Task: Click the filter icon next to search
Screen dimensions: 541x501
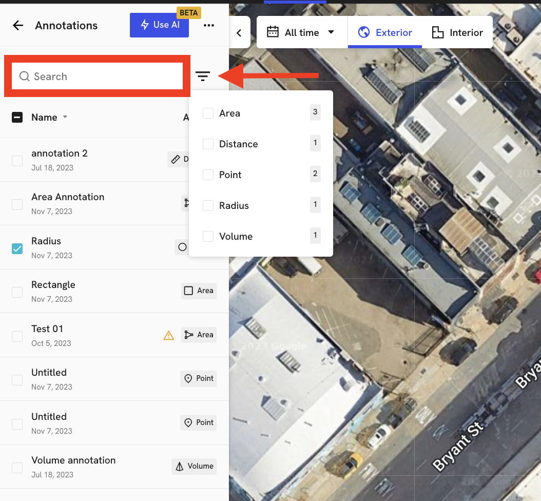Action: coord(203,76)
